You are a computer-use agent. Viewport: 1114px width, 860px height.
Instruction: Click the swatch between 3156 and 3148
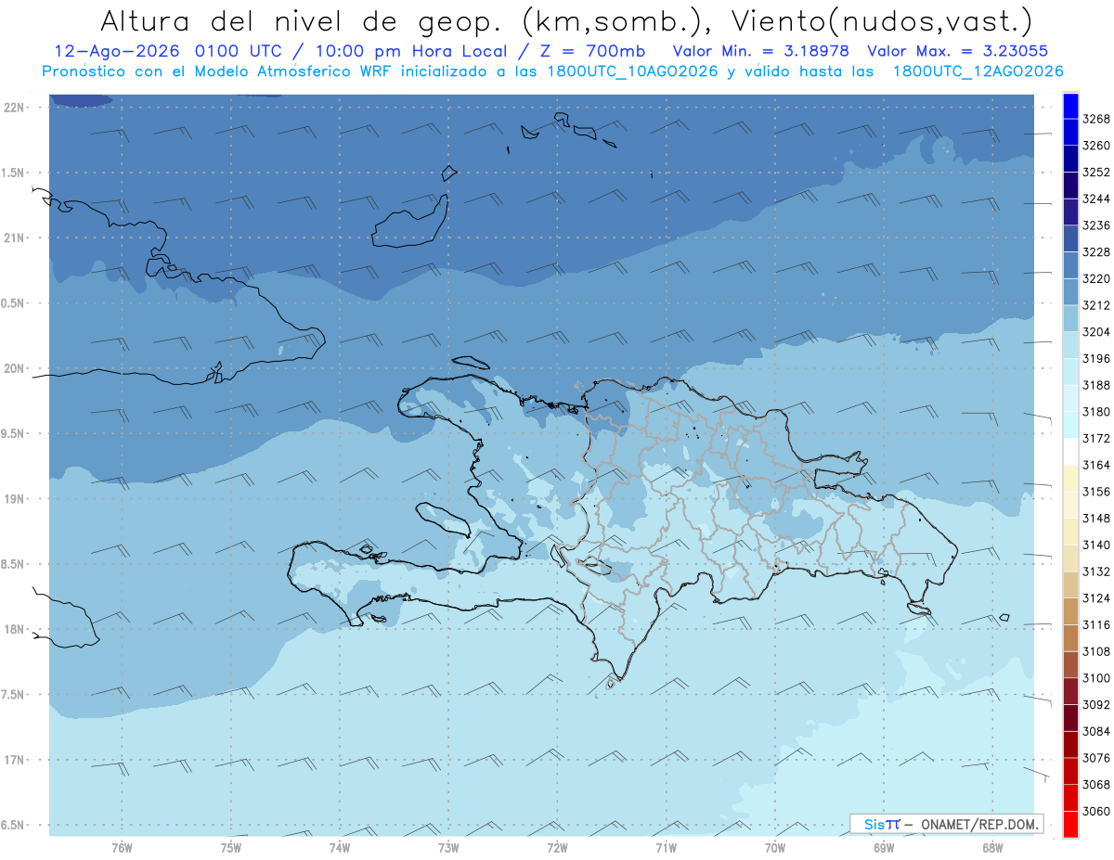pyautogui.click(x=1070, y=505)
